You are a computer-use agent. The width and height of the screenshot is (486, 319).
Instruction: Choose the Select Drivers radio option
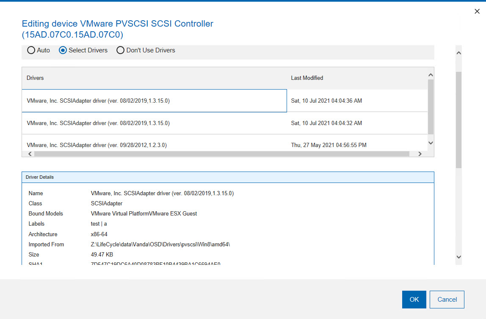point(83,50)
